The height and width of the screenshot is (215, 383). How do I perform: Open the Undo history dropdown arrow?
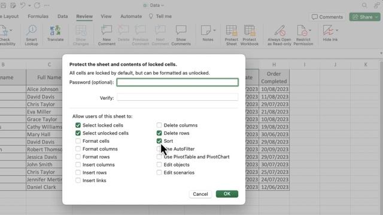tap(29, 5)
